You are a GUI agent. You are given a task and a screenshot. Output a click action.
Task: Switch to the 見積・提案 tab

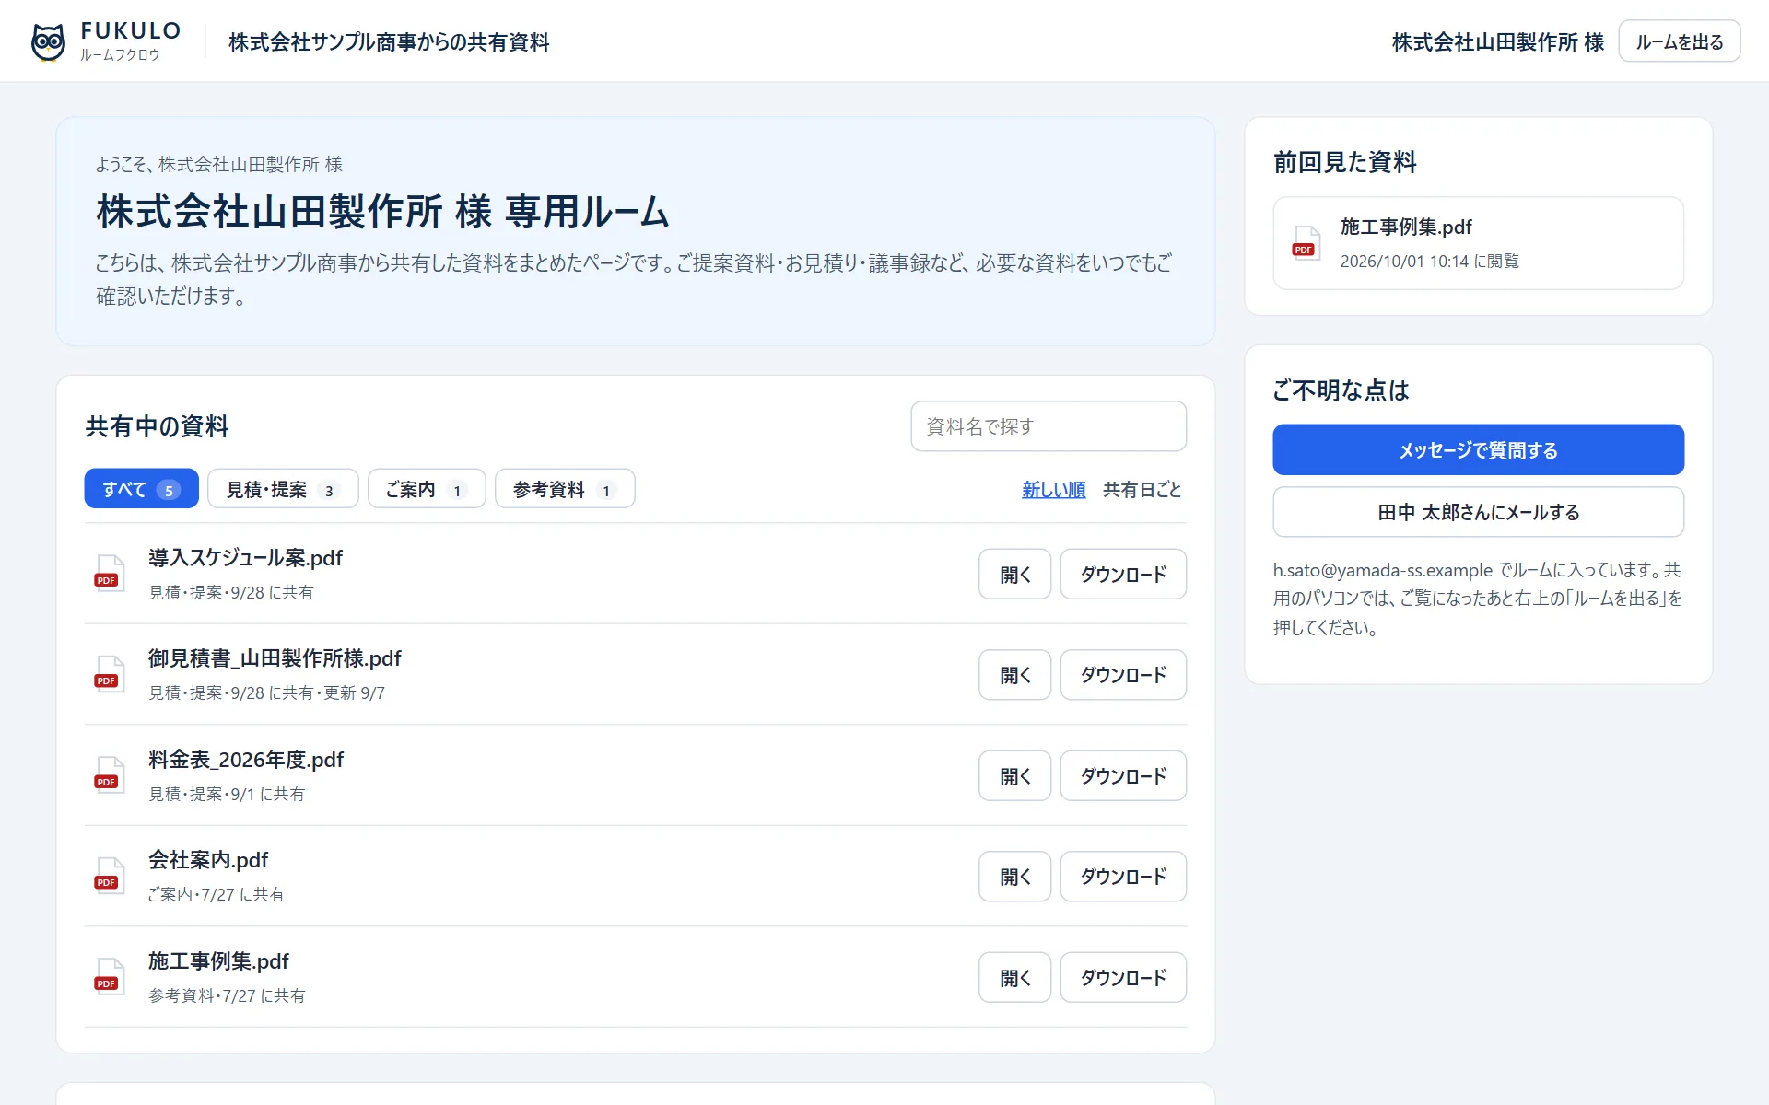[x=283, y=489]
